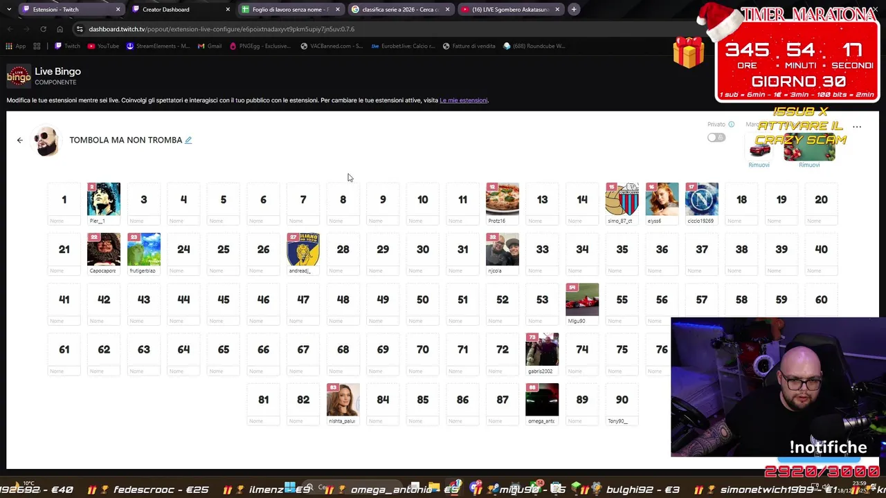Open the Le mie estensioni link
This screenshot has width=886, height=498.
click(463, 100)
